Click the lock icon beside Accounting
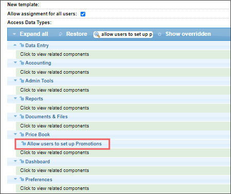This screenshot has width=231, height=194. click(x=22, y=62)
